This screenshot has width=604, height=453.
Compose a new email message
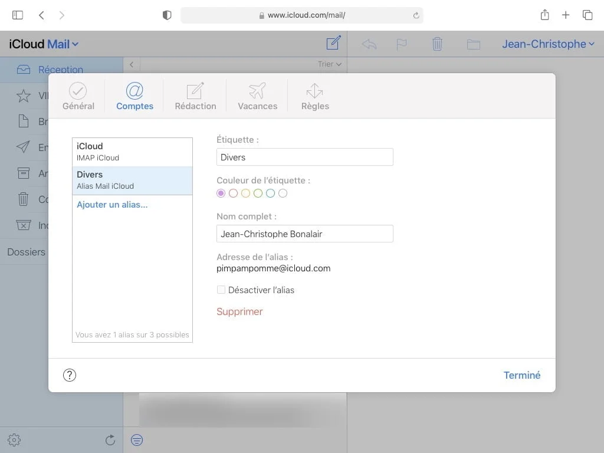point(334,43)
